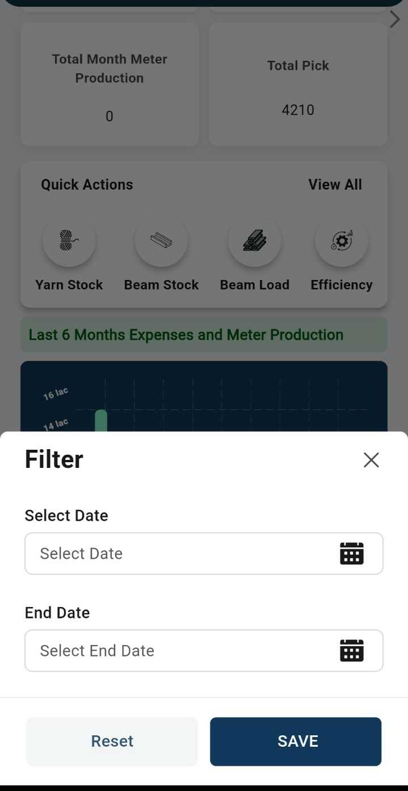Open calendar for Select Date field
Screen dimensions: 408x791
[351, 553]
